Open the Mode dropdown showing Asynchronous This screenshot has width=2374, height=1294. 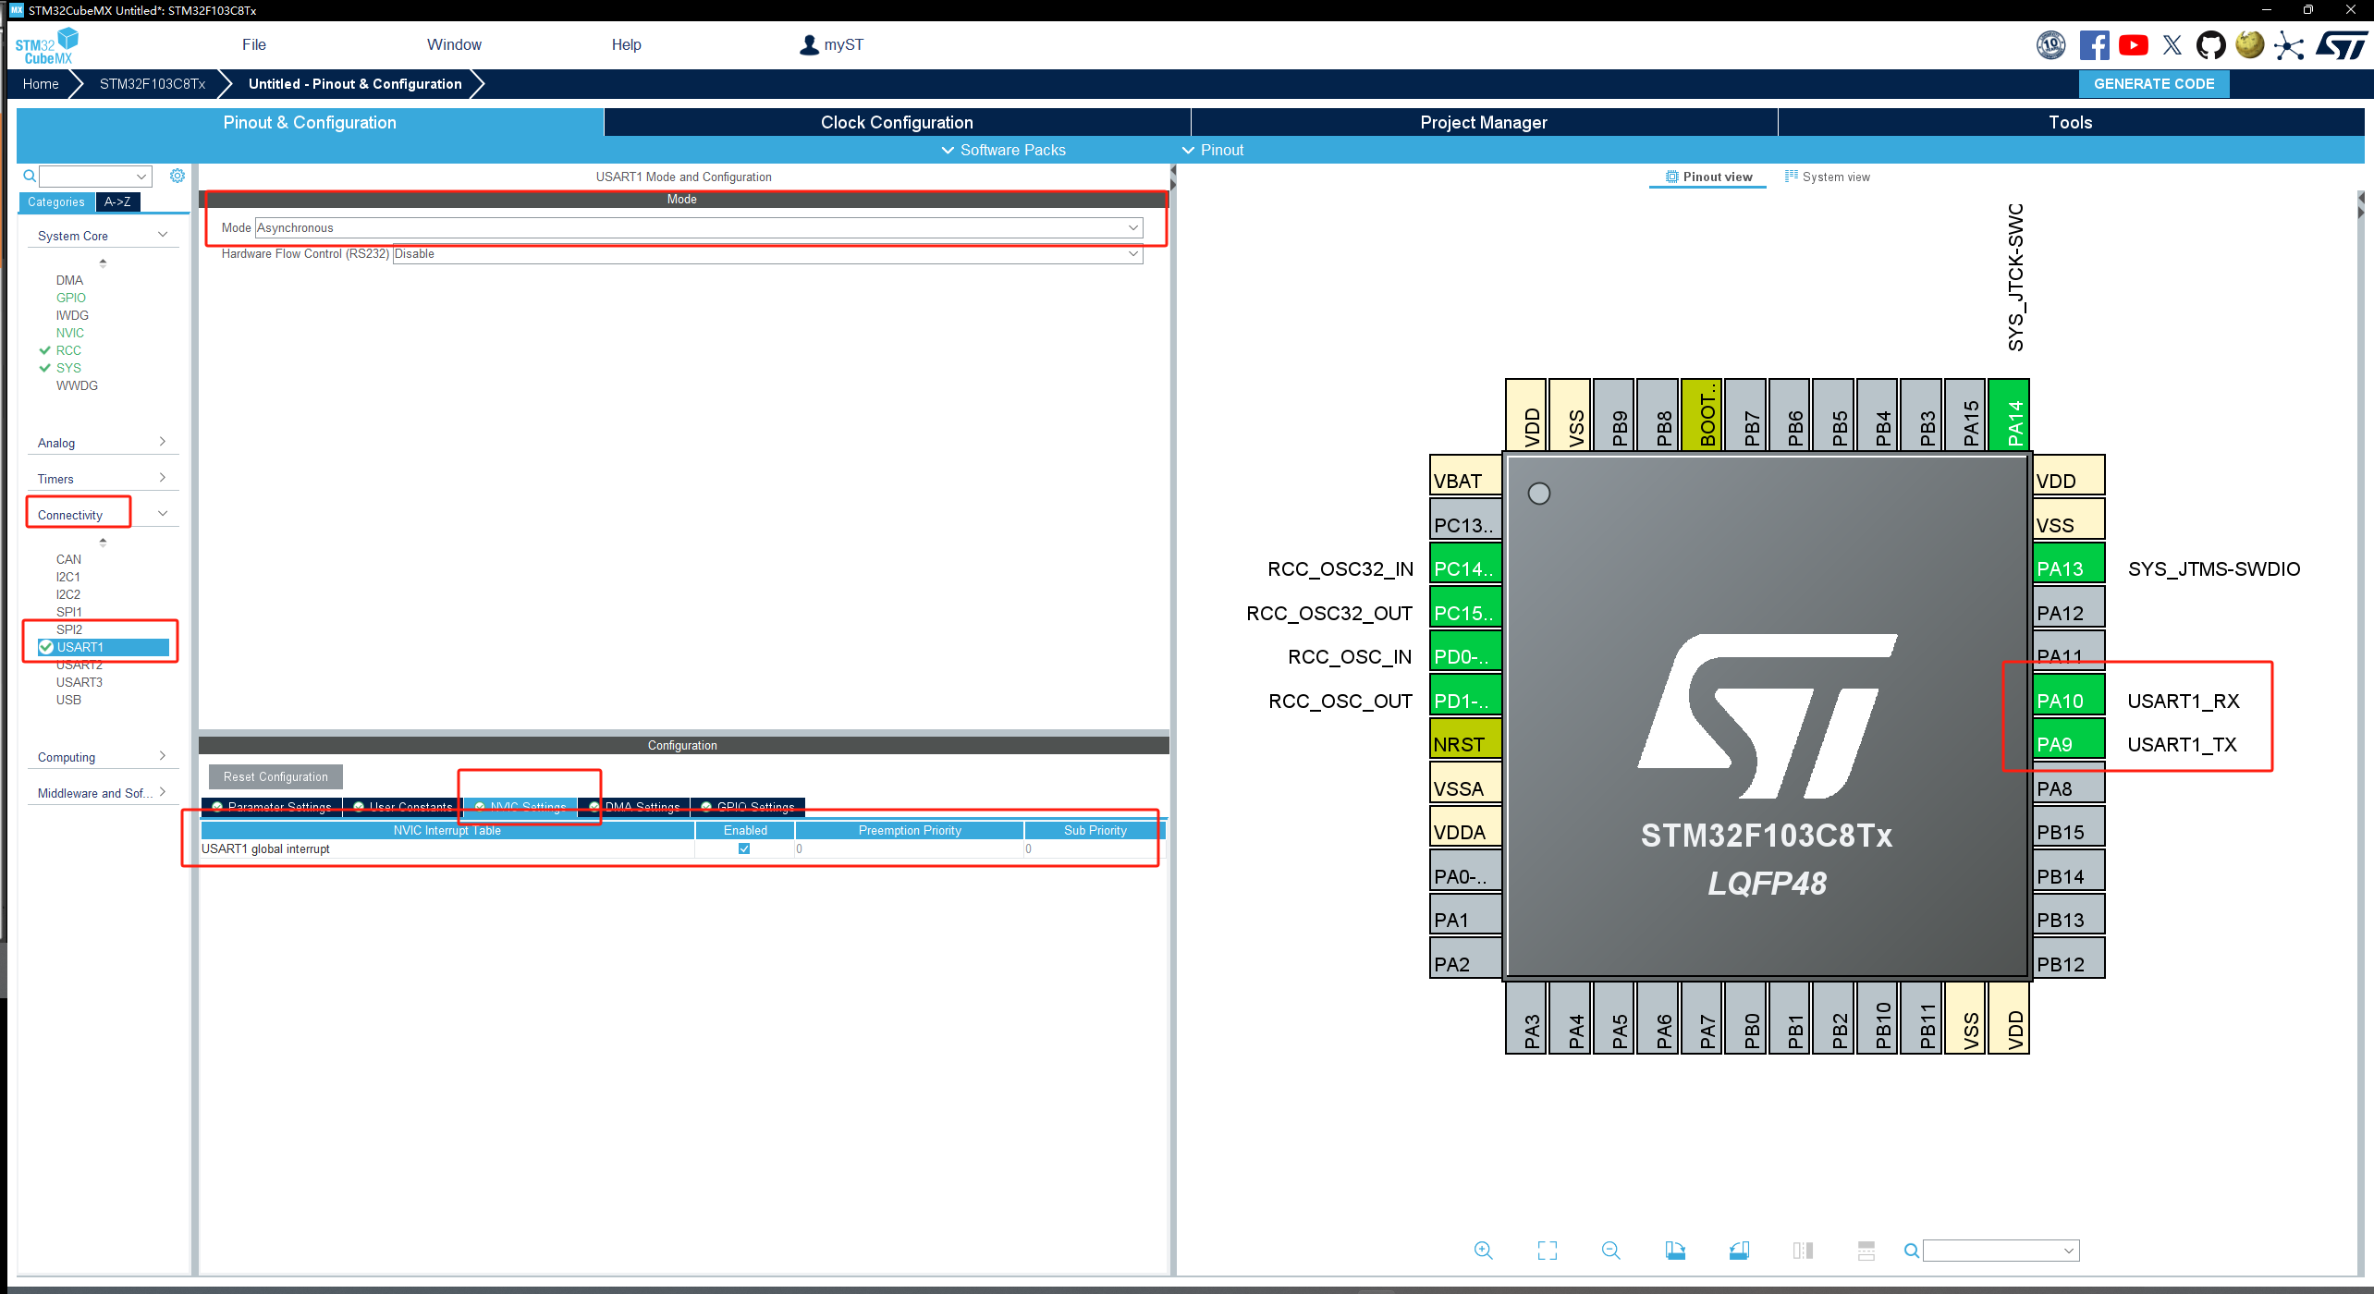1131,227
